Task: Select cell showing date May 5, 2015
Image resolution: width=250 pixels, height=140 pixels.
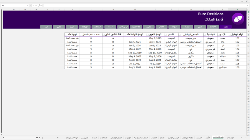Action: (155, 38)
